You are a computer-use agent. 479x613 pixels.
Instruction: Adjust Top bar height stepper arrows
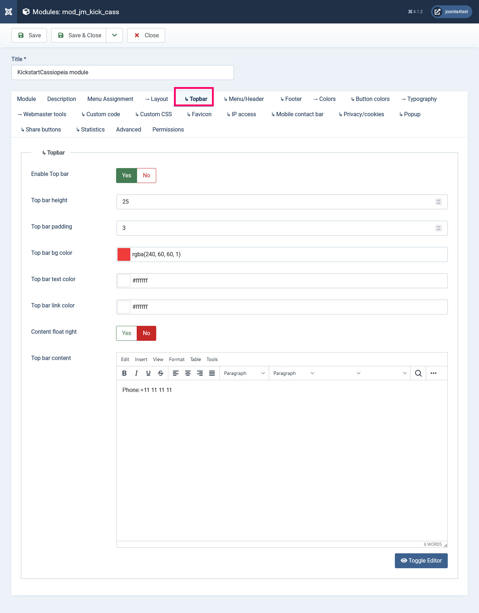pos(439,202)
